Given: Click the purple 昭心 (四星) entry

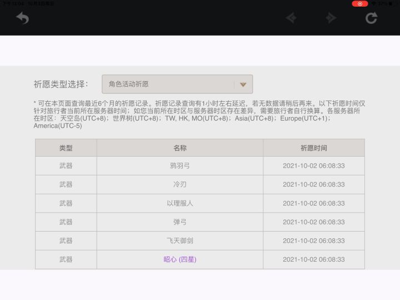Looking at the screenshot, I should [x=180, y=259].
